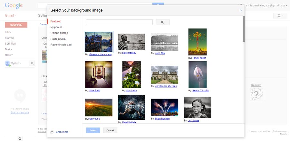
Task: Open the Sent Mail folder
Action: 10,44
